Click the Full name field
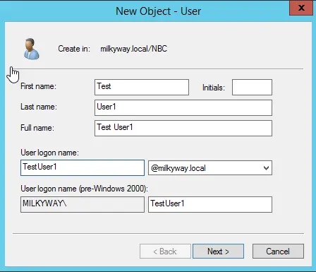The height and width of the screenshot is (272, 316). click(183, 129)
